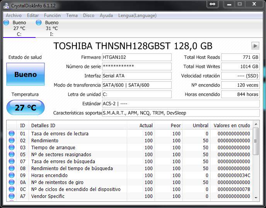Click rotation speed value ---- (SSD)

[x=240, y=76]
